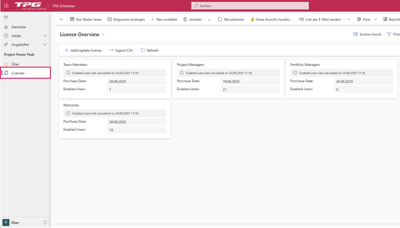400x228 pixels.
Task: Click Portfolio Managers Enabled Users field
Action: point(364,89)
